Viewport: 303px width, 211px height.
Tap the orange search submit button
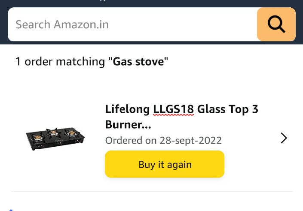tap(276, 24)
